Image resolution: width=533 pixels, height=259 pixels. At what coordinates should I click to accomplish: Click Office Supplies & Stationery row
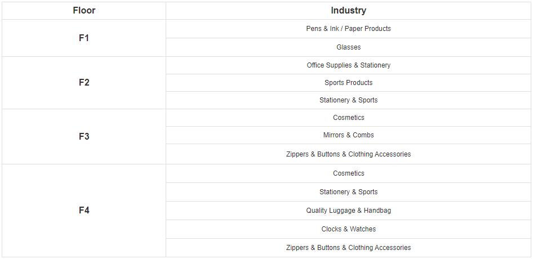[348, 65]
